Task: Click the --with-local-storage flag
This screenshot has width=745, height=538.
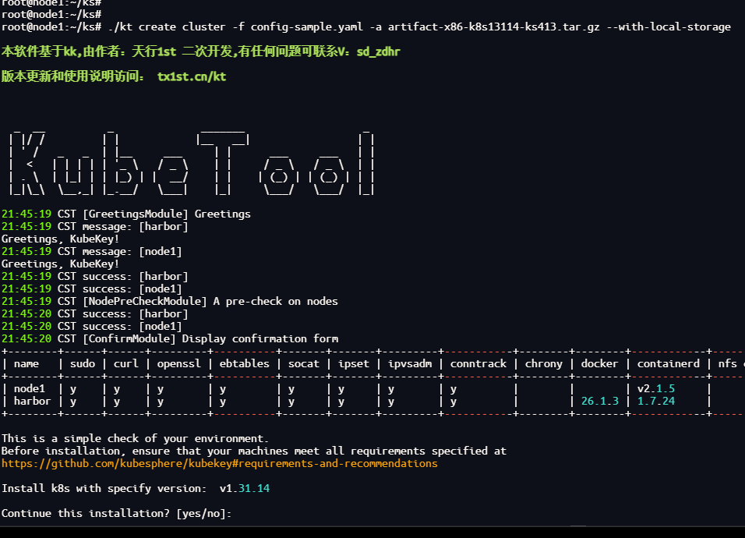Action: 669,27
